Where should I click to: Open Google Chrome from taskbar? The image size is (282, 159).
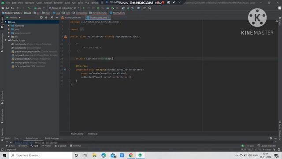pyautogui.click(x=131, y=155)
